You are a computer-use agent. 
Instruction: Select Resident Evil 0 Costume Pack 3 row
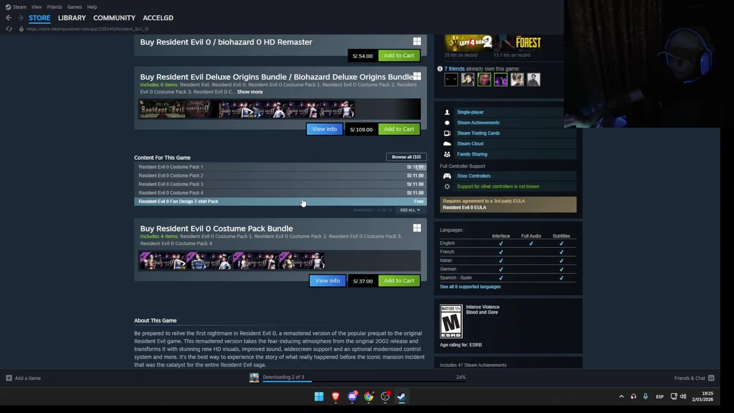(x=280, y=184)
